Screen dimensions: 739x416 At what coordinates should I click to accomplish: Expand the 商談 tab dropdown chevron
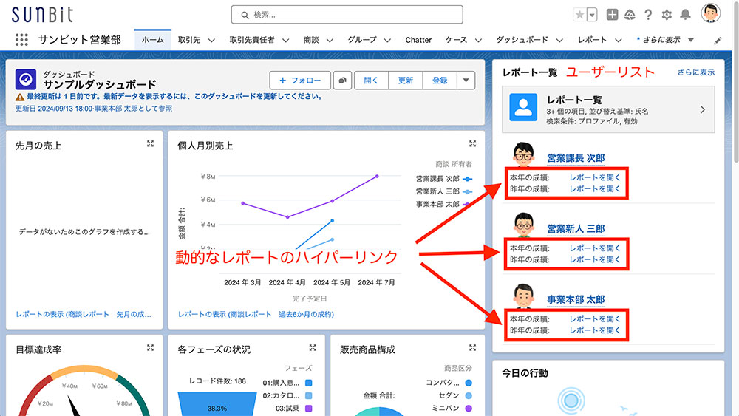point(330,41)
